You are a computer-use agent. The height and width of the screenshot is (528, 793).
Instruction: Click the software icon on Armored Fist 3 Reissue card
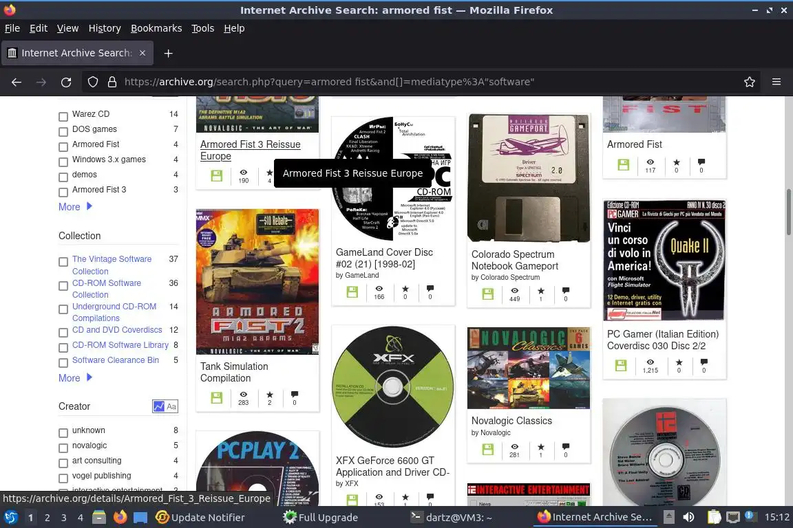point(216,176)
